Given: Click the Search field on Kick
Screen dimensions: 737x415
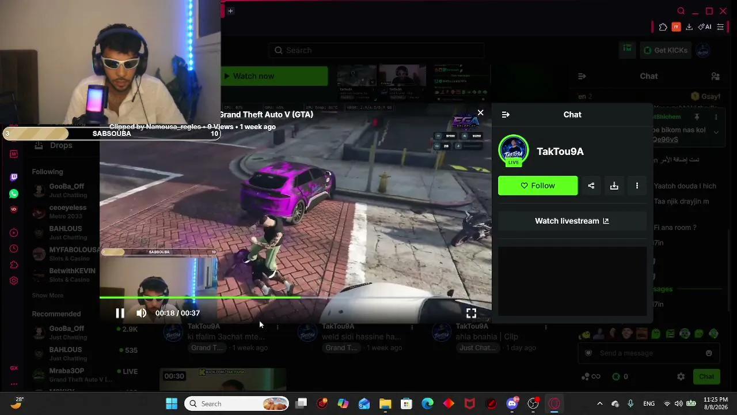Looking at the screenshot, I should click(x=376, y=50).
